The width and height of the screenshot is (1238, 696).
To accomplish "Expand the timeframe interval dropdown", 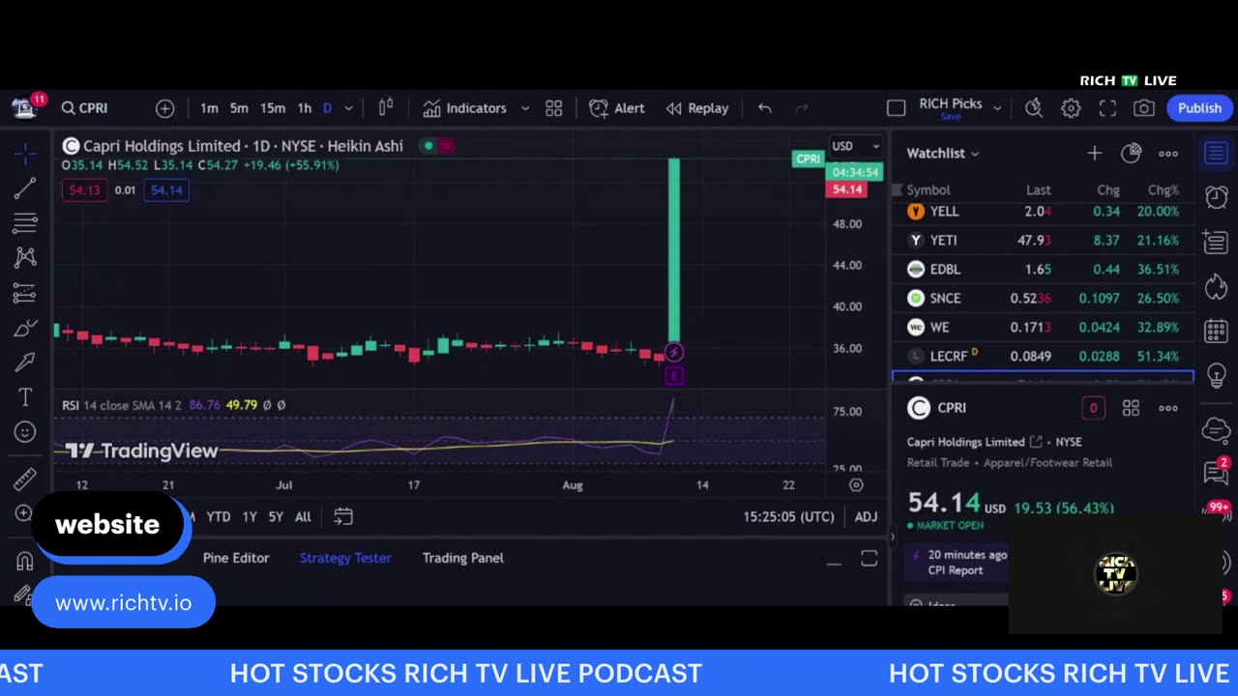I will pyautogui.click(x=348, y=108).
